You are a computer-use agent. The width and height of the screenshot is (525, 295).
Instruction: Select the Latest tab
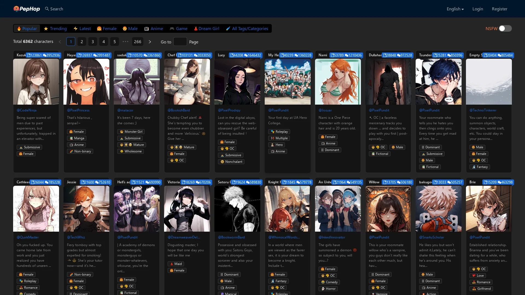click(x=82, y=28)
